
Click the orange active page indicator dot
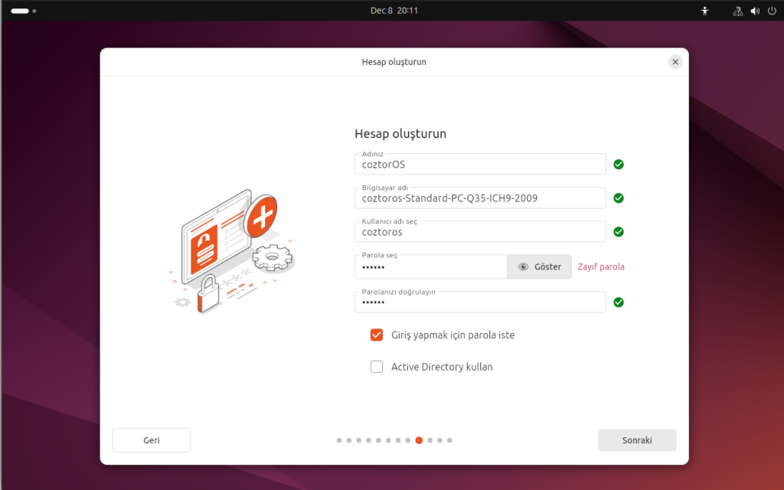[x=419, y=440]
